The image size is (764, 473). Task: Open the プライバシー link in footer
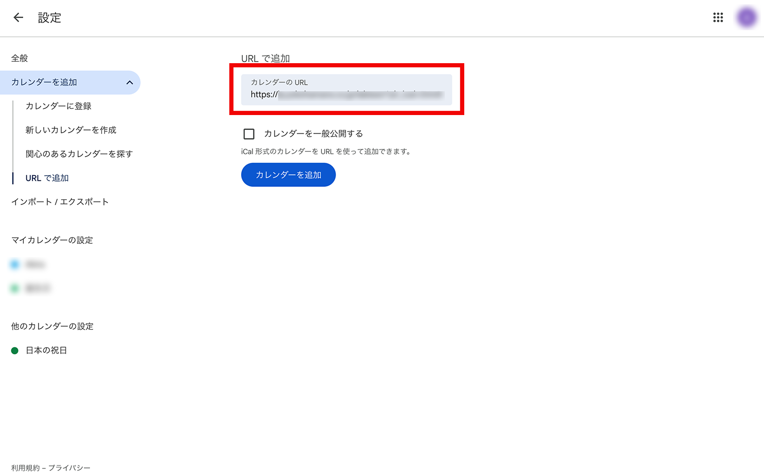(69, 468)
